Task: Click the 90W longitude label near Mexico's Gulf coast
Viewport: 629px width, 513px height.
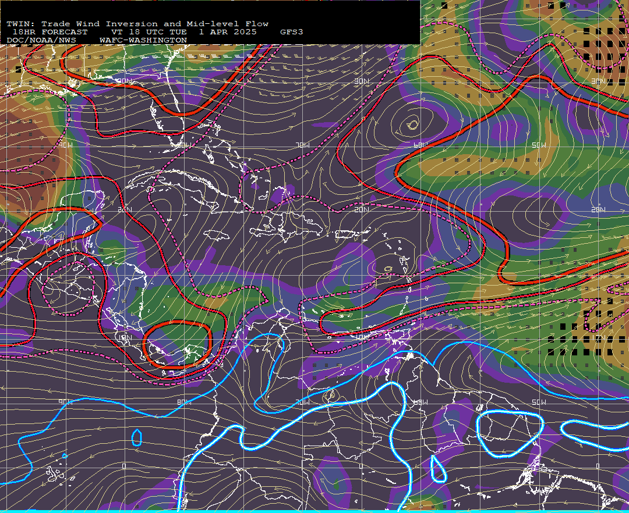Action: [x=65, y=145]
